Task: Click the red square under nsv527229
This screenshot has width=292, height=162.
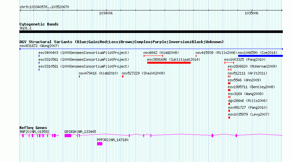Action: (123, 76)
